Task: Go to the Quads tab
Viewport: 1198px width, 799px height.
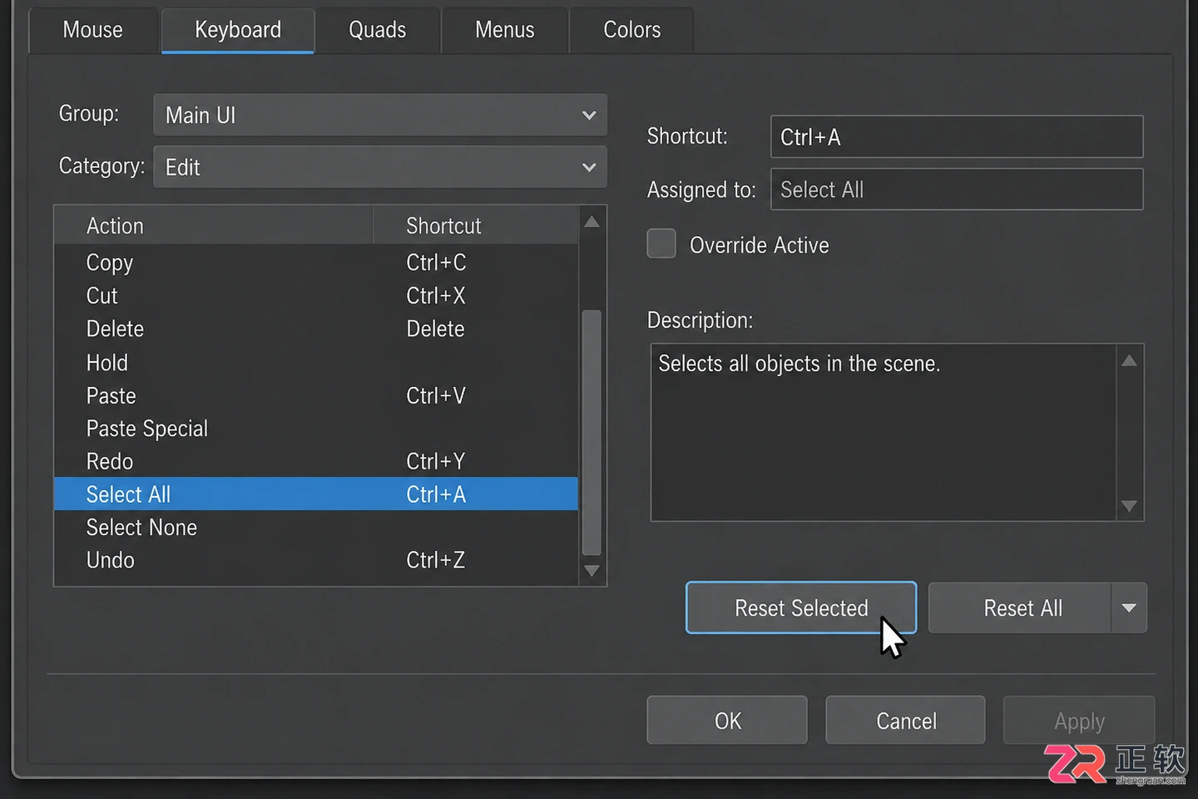Action: point(378,30)
